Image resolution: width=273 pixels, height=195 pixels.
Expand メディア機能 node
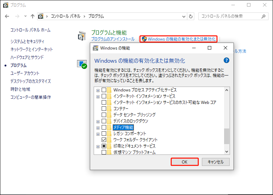coord(98,128)
